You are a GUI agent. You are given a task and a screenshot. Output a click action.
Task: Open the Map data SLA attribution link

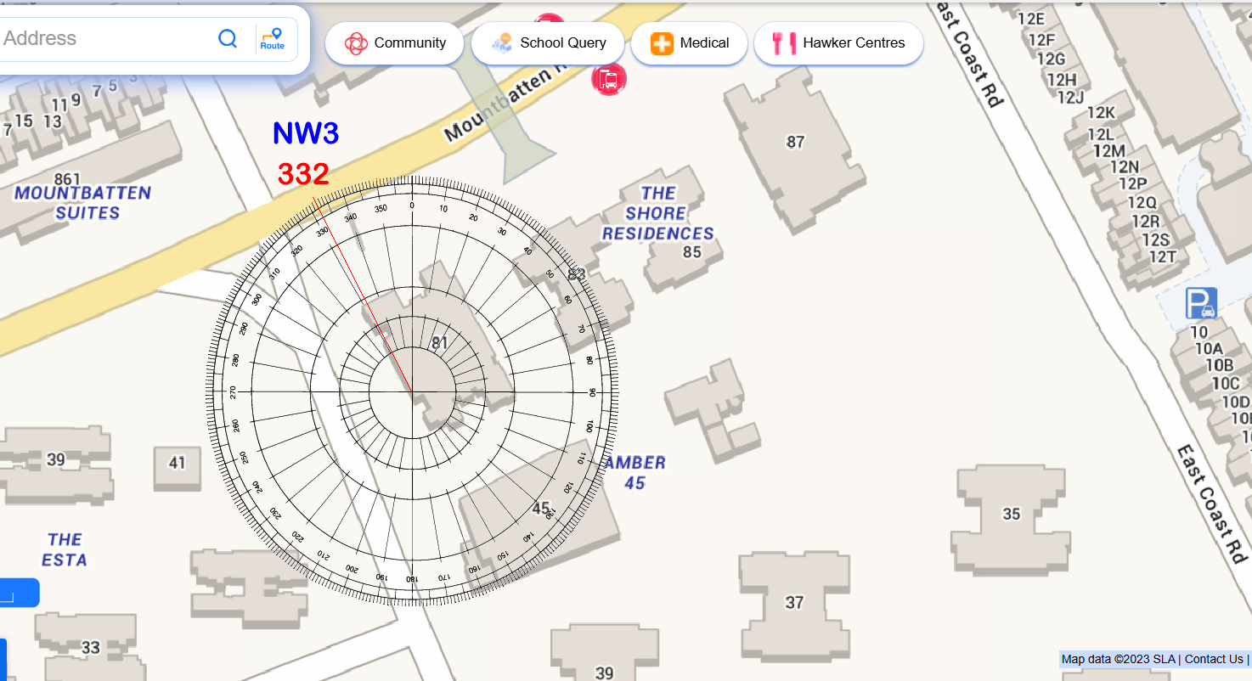tap(1118, 659)
